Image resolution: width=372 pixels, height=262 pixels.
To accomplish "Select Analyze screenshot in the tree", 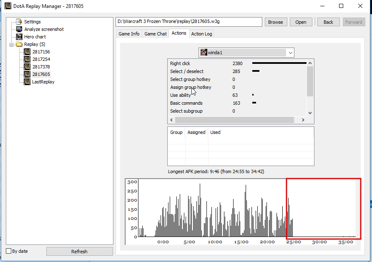I will 44,29.
